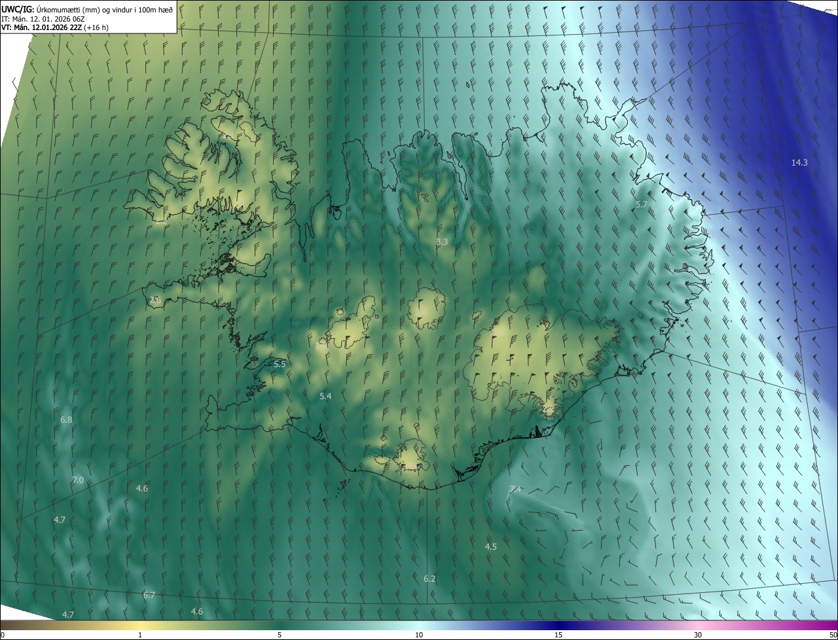This screenshot has height=640, width=838.
Task: Click the colorbar tick label 0
Action: pos(3,635)
